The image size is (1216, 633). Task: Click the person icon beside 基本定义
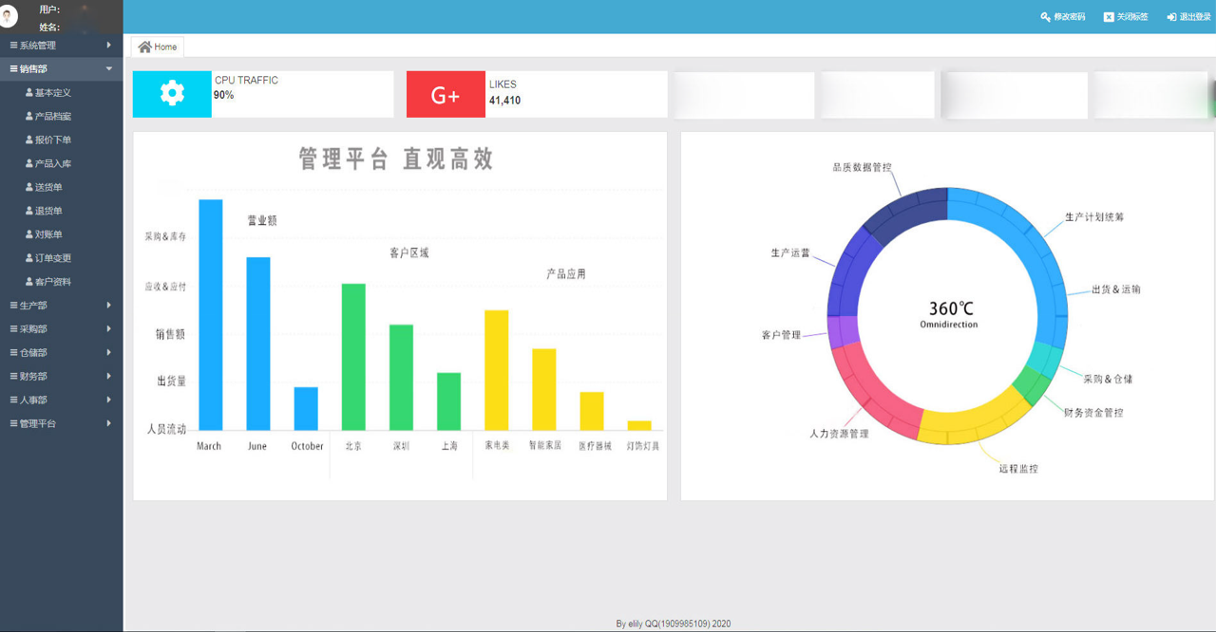28,93
